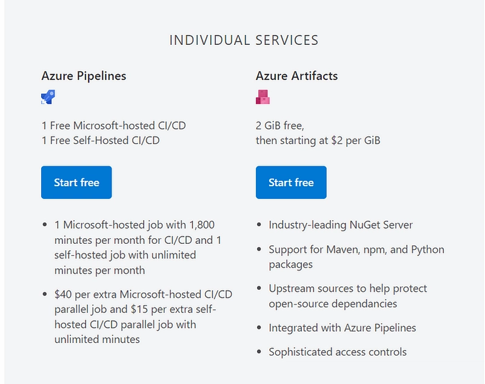Viewport: 485px width, 384px height.
Task: Click the Upstream sources bullet item
Action: click(347, 296)
